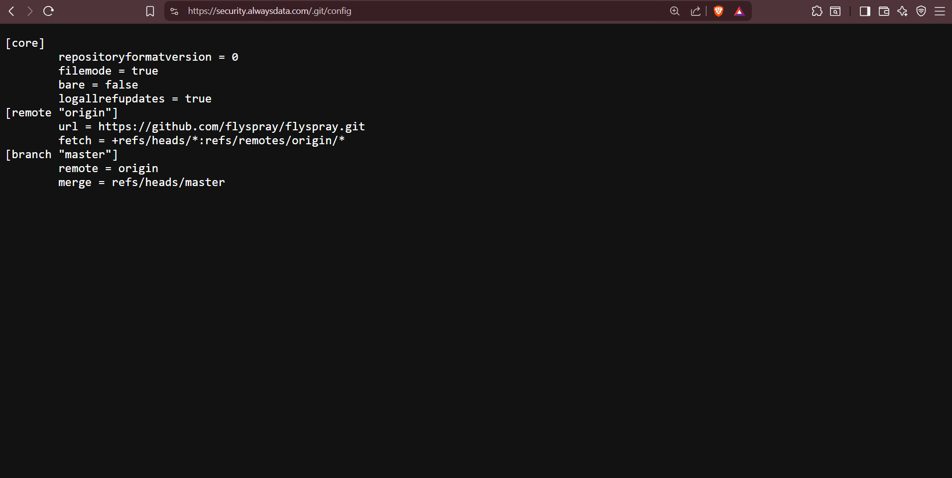The height and width of the screenshot is (478, 952).
Task: Launch Leo AI assistant sparkle icon
Action: click(902, 11)
